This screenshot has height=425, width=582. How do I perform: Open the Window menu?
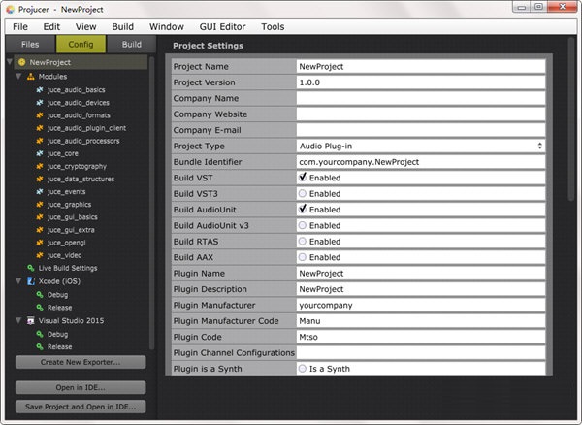(167, 27)
